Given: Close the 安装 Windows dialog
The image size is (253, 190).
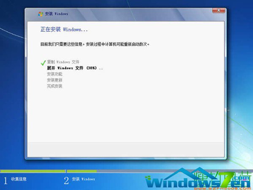Looking at the screenshot, I should tap(218, 10).
